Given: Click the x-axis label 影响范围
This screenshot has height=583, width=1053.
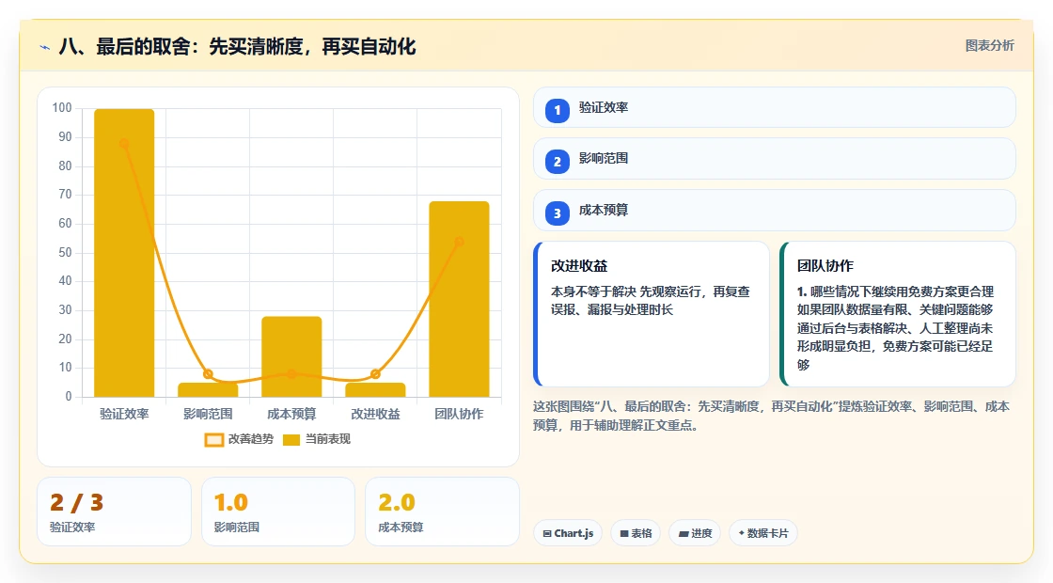Looking at the screenshot, I should click(208, 415).
